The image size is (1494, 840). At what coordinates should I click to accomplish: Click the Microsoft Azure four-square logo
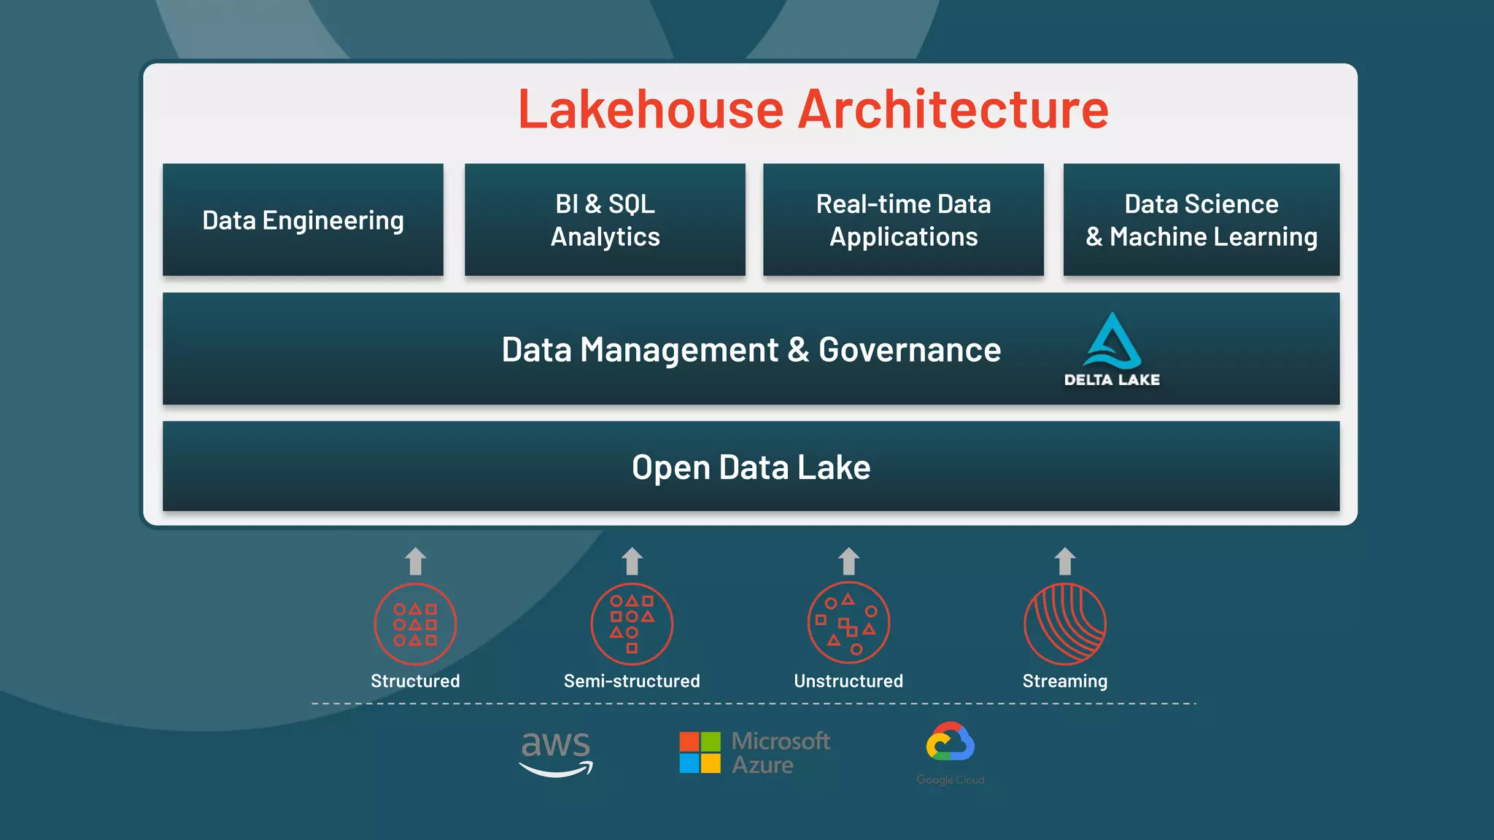[700, 752]
